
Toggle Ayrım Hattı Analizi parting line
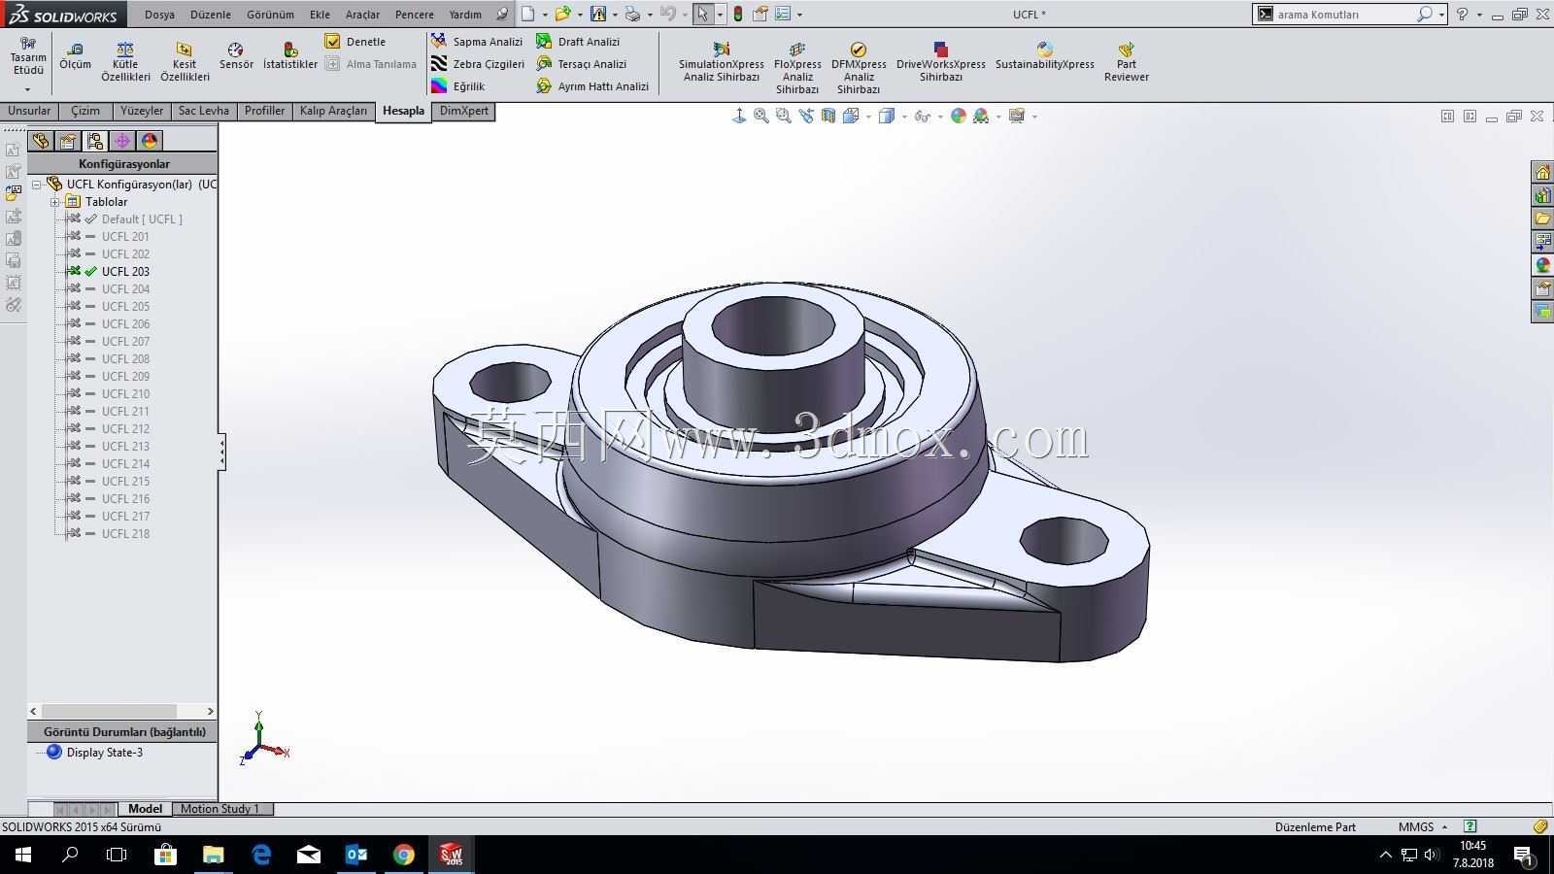coord(592,86)
